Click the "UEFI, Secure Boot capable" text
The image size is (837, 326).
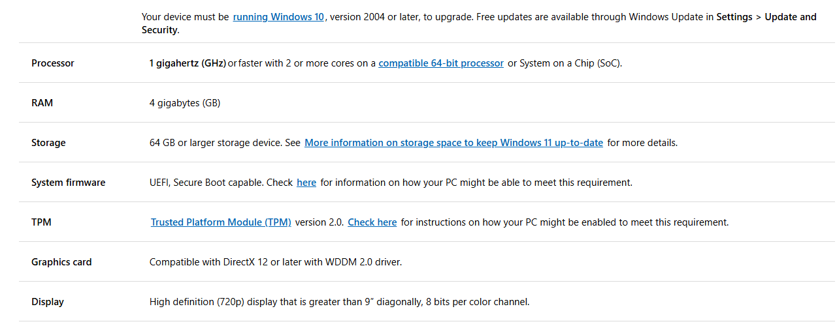pos(206,183)
